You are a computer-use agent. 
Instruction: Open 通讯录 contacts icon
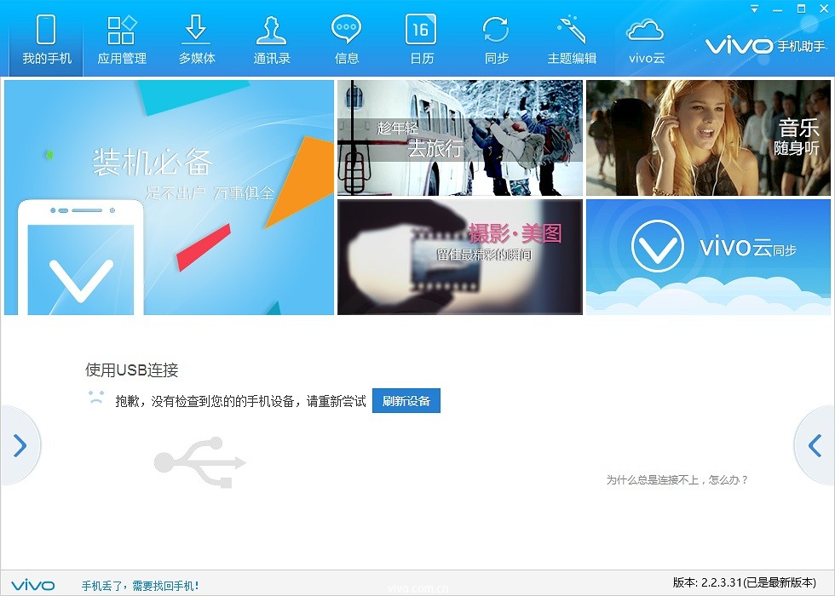[272, 40]
